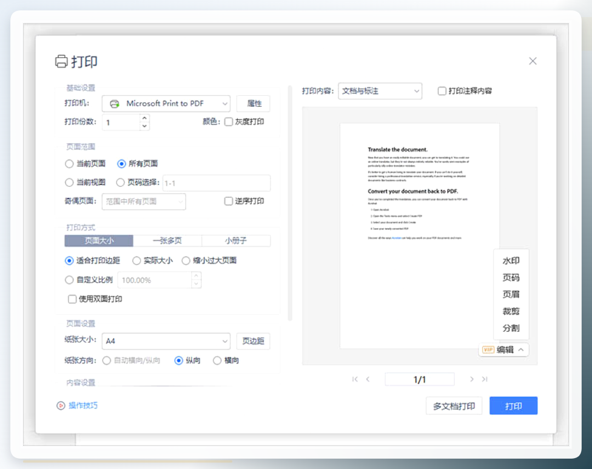
Task: Click the 页码选择 page range field
Action: pyautogui.click(x=217, y=183)
